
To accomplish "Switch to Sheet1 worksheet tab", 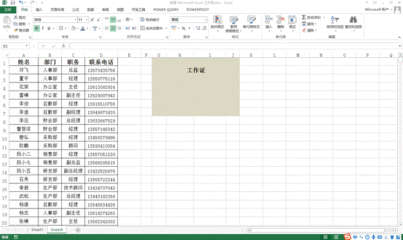I will (37, 229).
